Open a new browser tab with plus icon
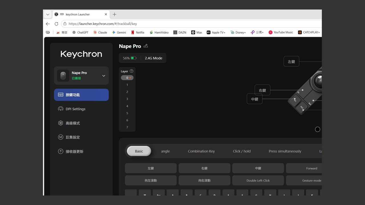365x205 pixels. [x=114, y=14]
